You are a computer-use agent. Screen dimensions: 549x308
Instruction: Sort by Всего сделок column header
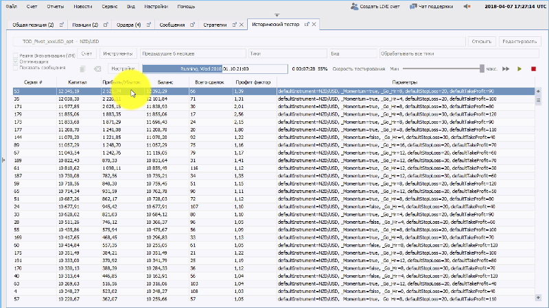(209, 82)
